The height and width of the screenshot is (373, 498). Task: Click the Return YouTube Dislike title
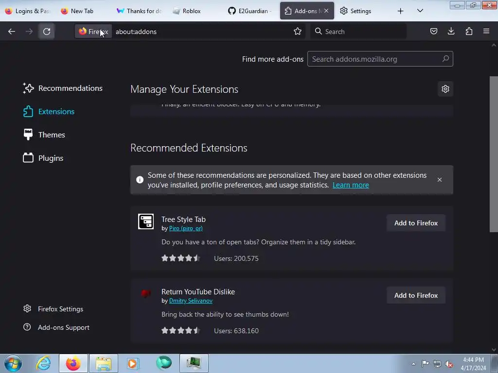(198, 292)
